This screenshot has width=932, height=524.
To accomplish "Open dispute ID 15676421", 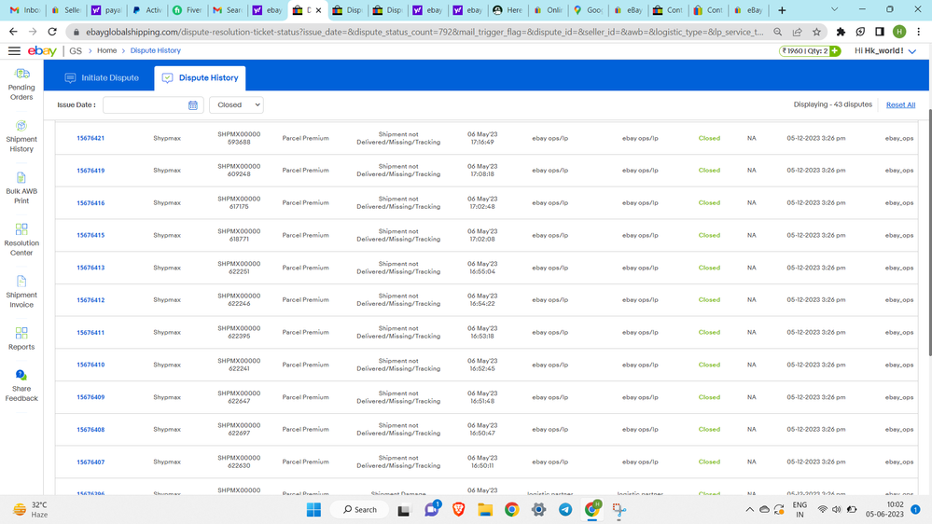I will pos(90,138).
